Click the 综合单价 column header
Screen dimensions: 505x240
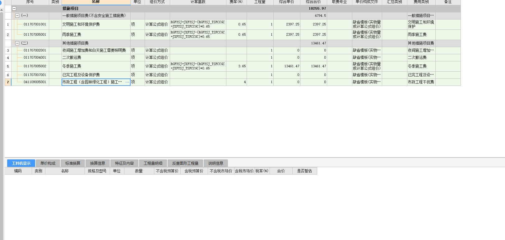pos(287,2)
